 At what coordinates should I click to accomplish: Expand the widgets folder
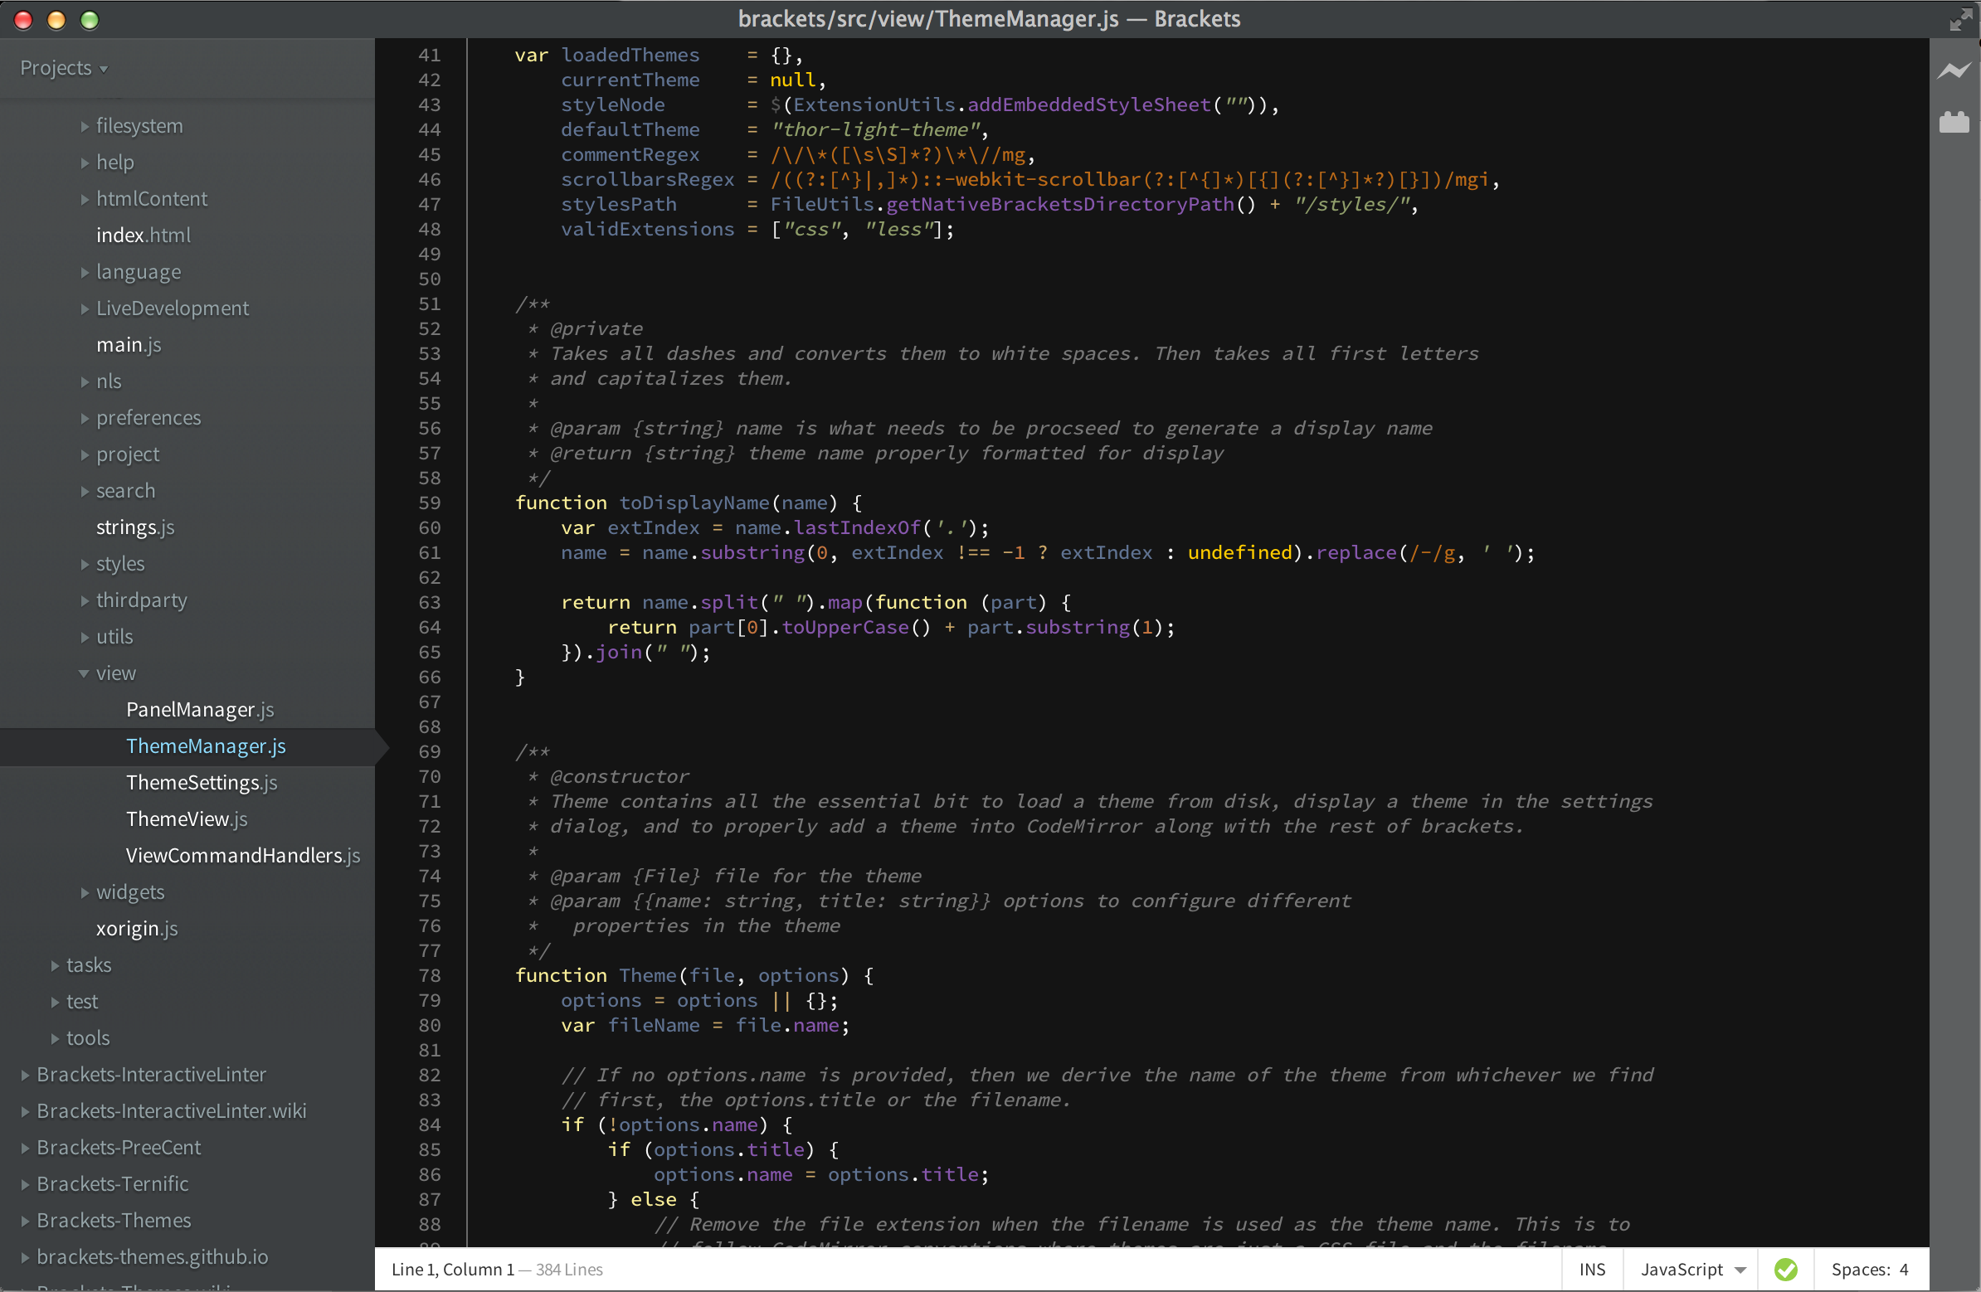(84, 891)
